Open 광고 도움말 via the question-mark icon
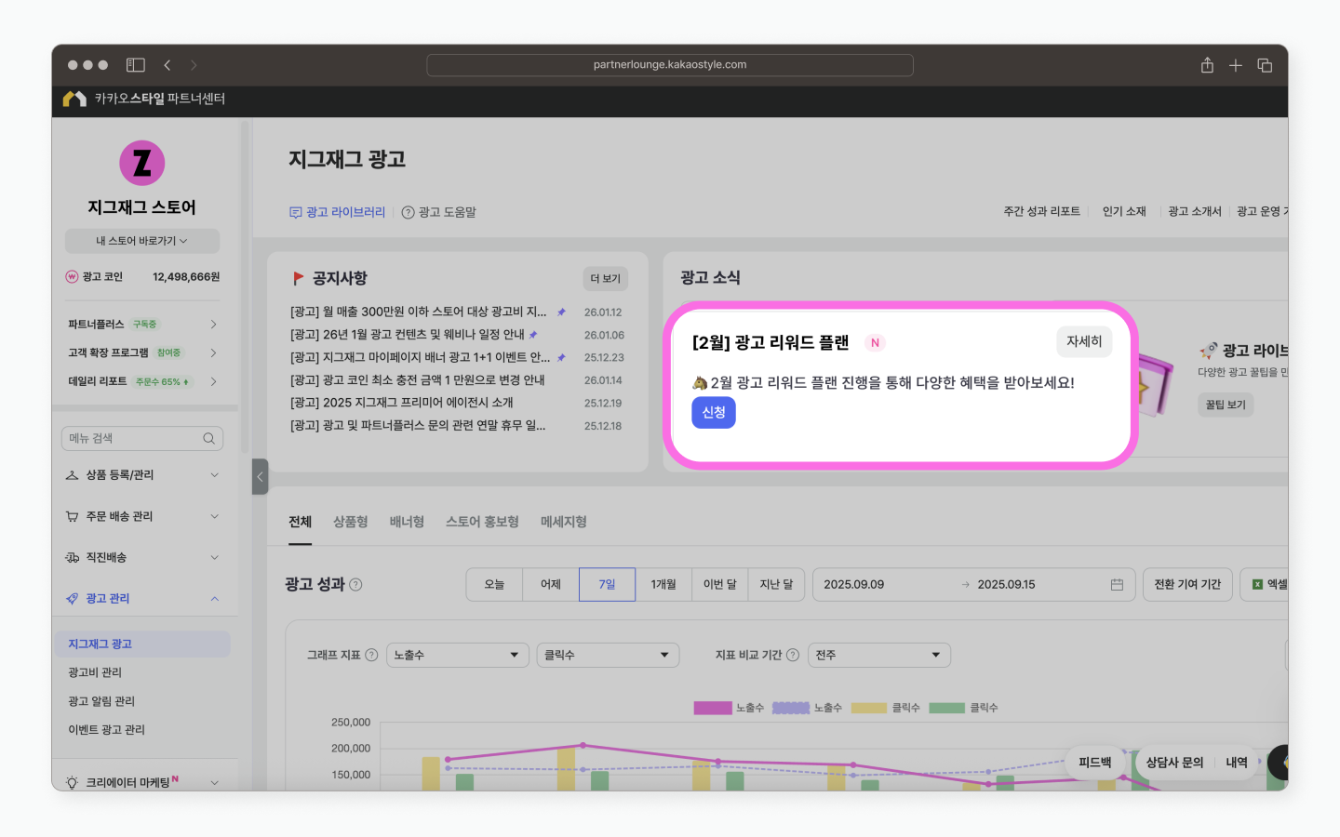Screen dimensions: 1340x837 (x=408, y=212)
